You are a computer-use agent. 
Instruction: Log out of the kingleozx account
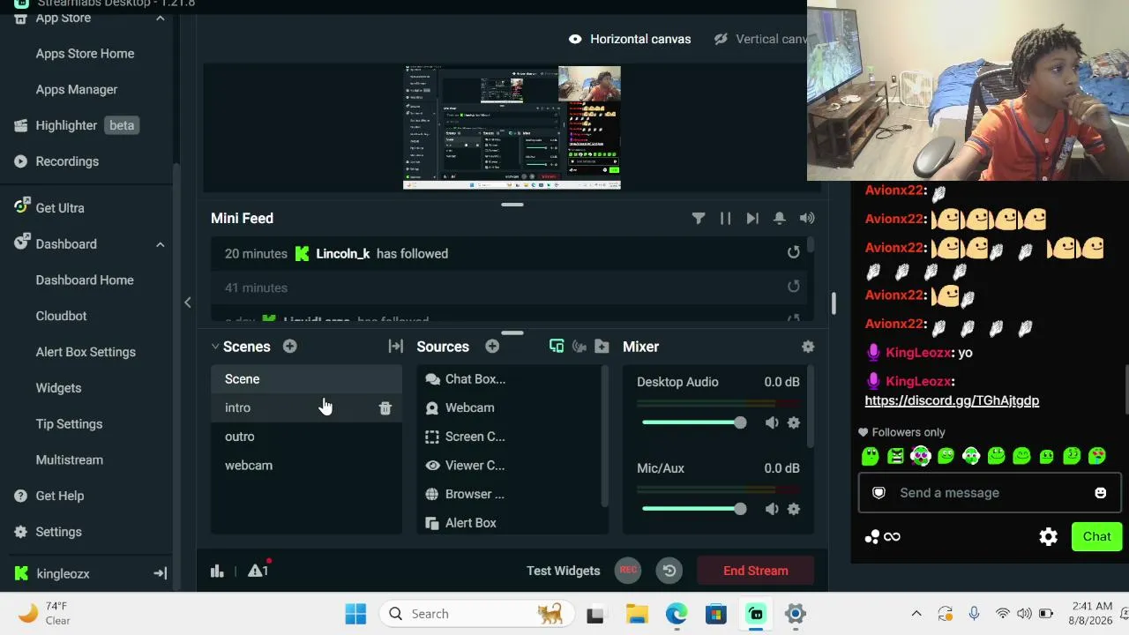pos(160,573)
